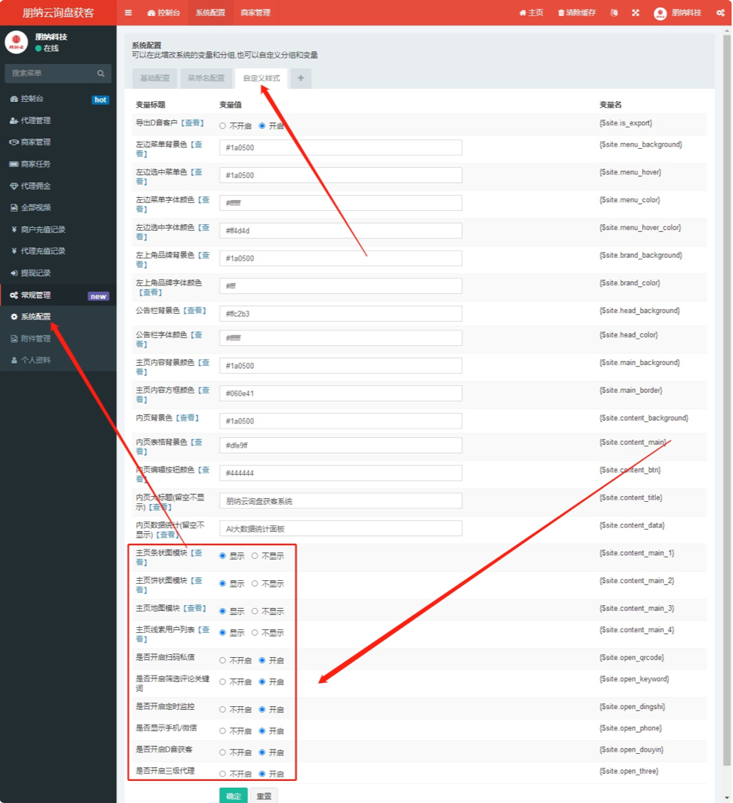This screenshot has height=803, width=733.
Task: Click the 代理管理 sidebar icon
Action: coord(14,120)
